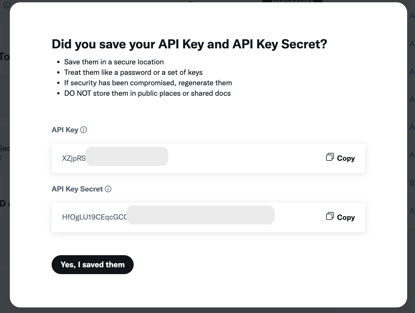Click "Save them in a secure location" bullet

click(114, 62)
